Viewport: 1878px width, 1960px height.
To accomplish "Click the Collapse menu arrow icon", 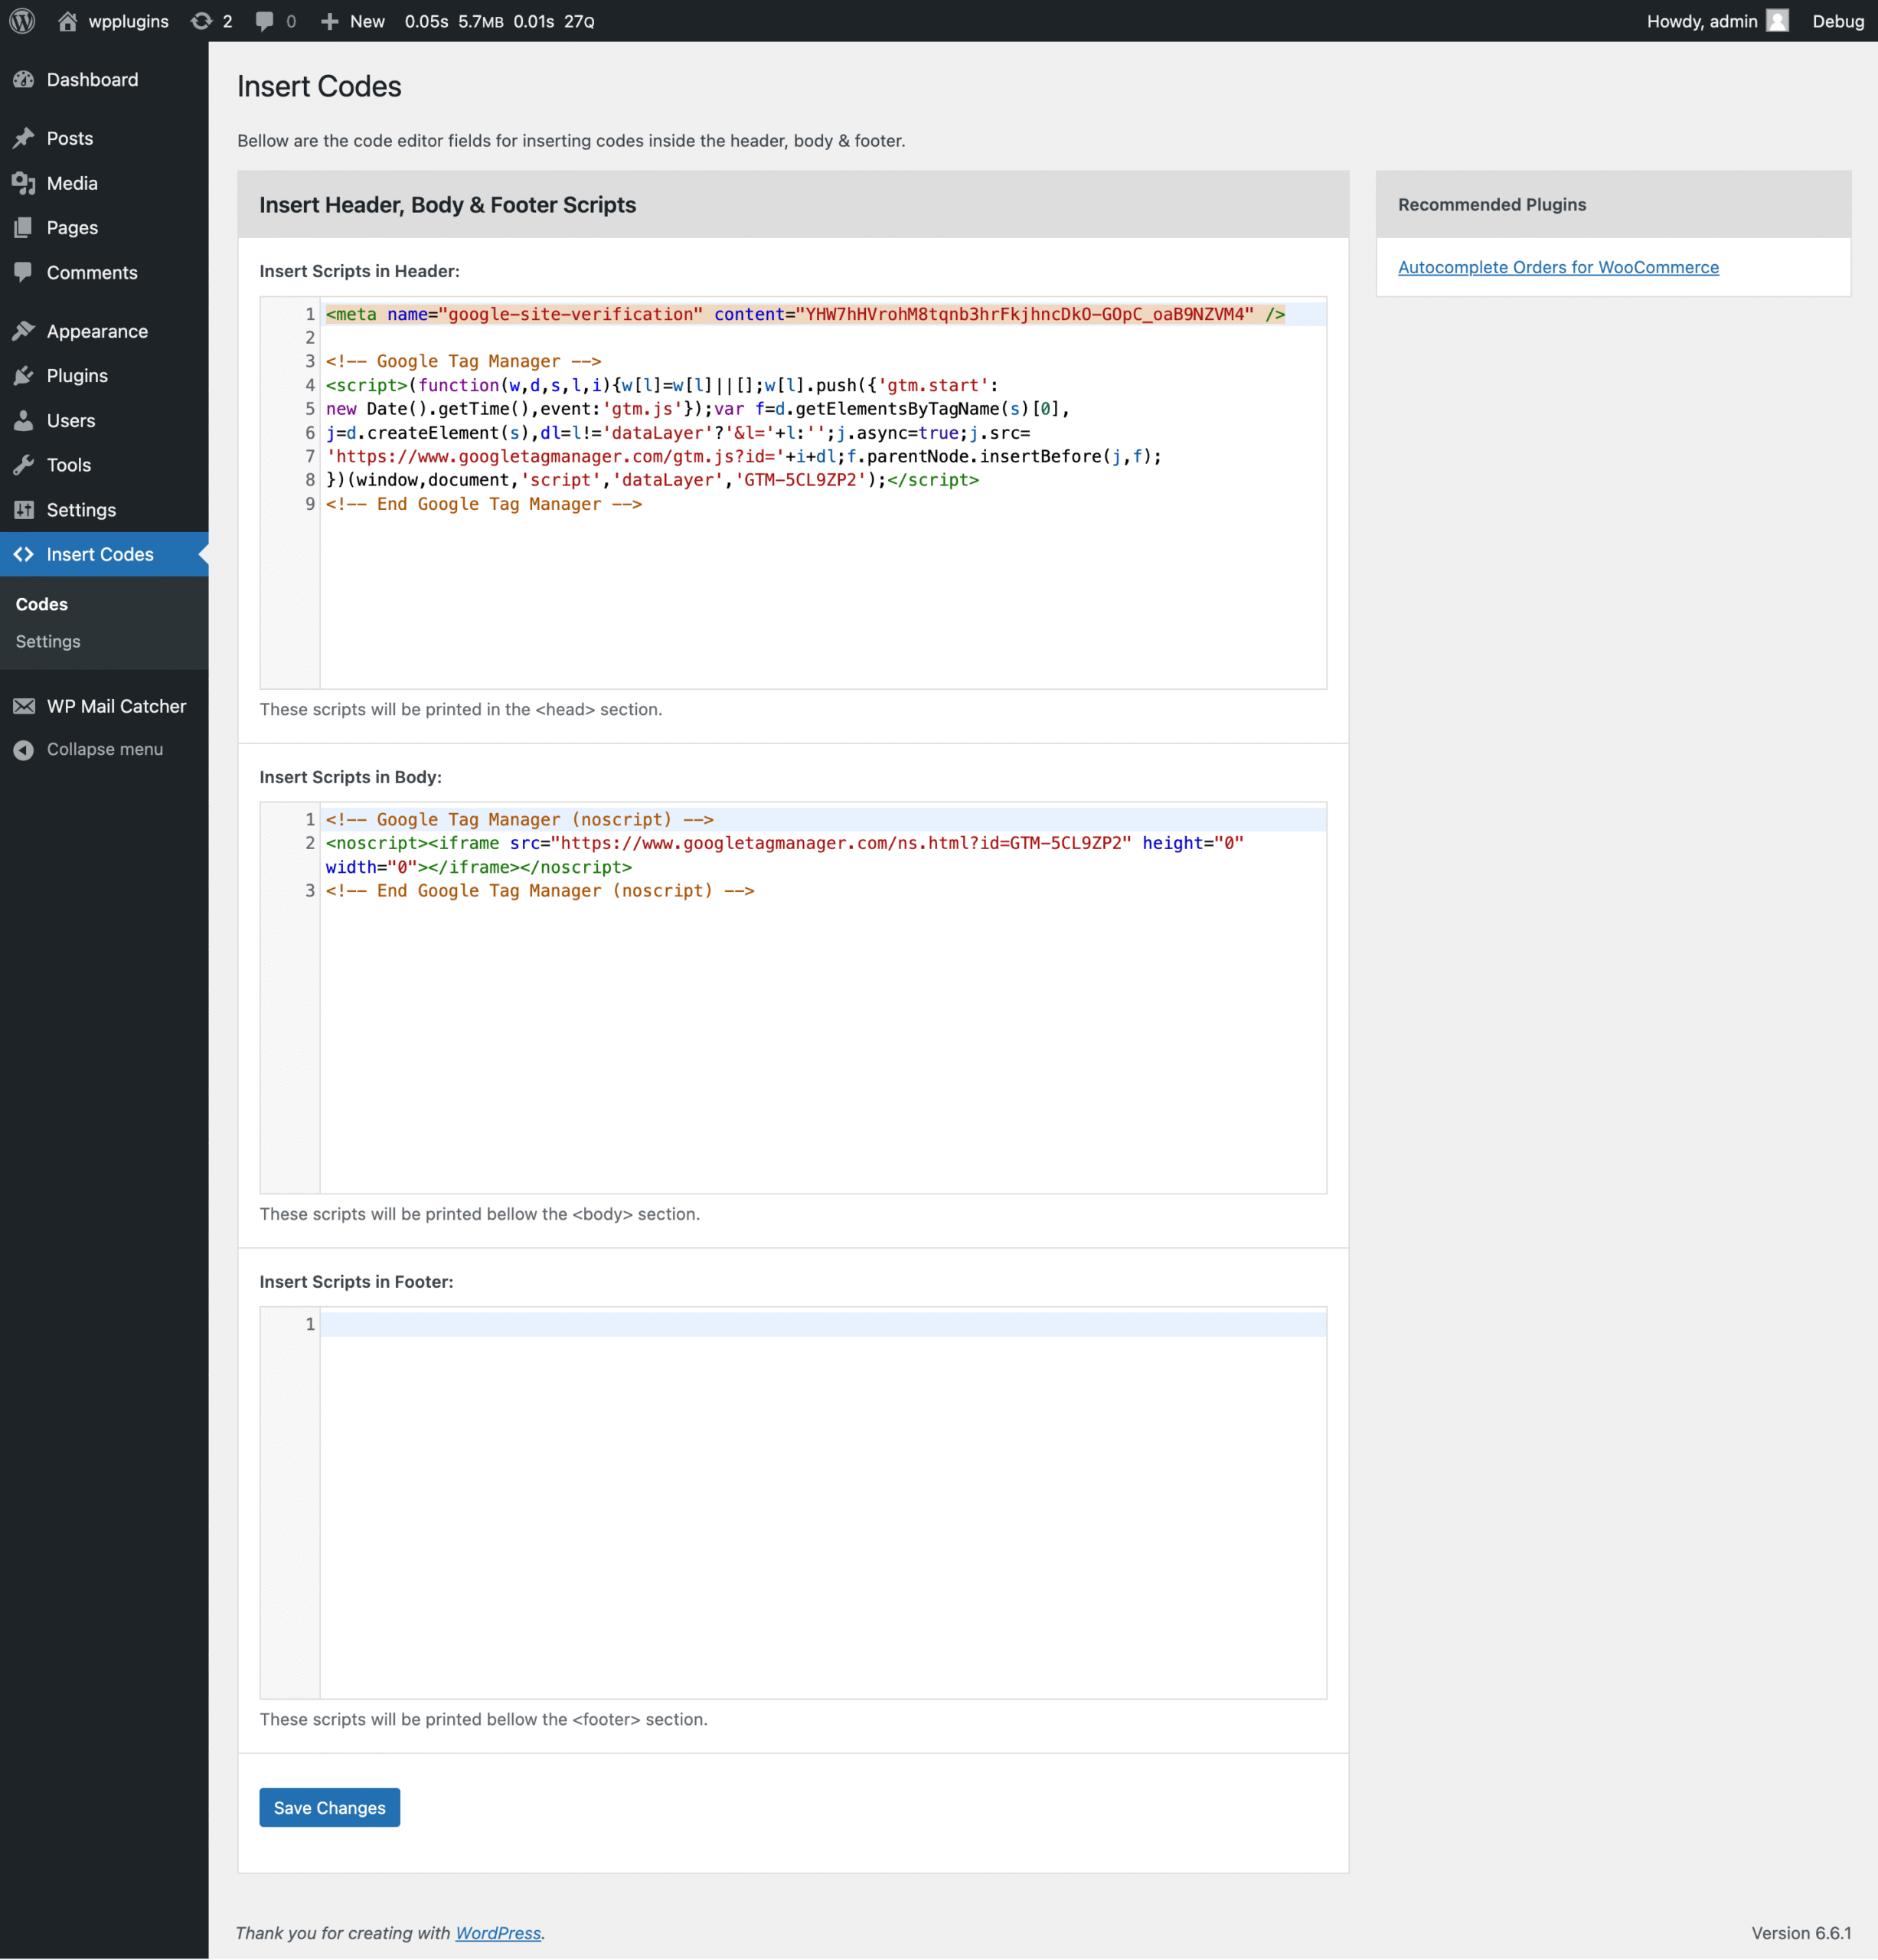I will (24, 750).
